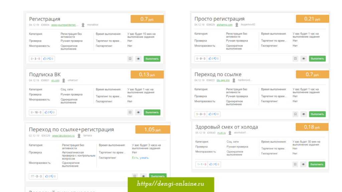Toggle eye icon on Здоровый смех card
This screenshot has height=192, width=342.
(x=303, y=164)
